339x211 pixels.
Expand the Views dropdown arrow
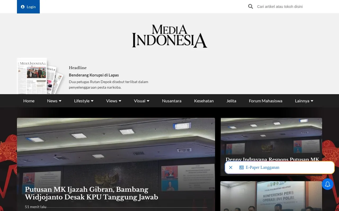pyautogui.click(x=120, y=101)
